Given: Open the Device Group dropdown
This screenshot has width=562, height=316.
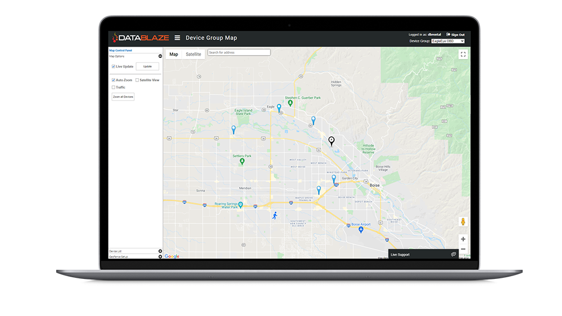Looking at the screenshot, I should [447, 41].
